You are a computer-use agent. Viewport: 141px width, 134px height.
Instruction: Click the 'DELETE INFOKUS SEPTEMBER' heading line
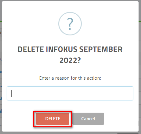[x=70, y=49]
